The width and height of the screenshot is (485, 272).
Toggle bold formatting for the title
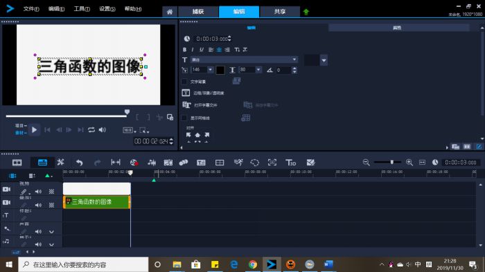pyautogui.click(x=185, y=49)
